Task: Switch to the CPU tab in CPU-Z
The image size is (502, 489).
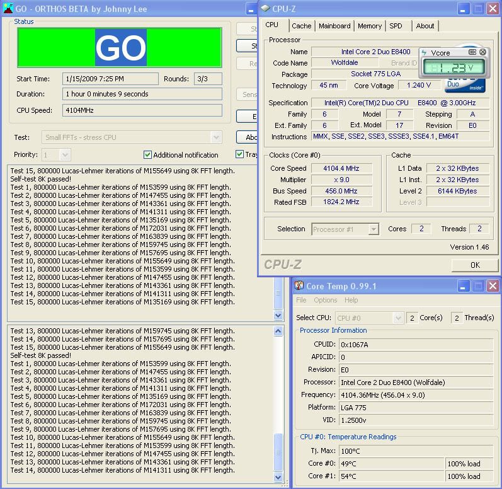Action: pos(272,25)
